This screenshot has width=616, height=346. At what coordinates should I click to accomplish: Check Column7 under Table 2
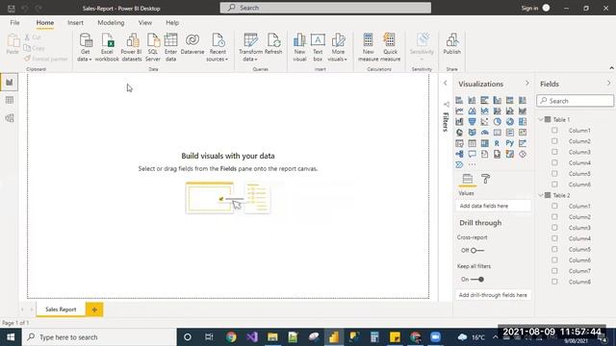554,271
